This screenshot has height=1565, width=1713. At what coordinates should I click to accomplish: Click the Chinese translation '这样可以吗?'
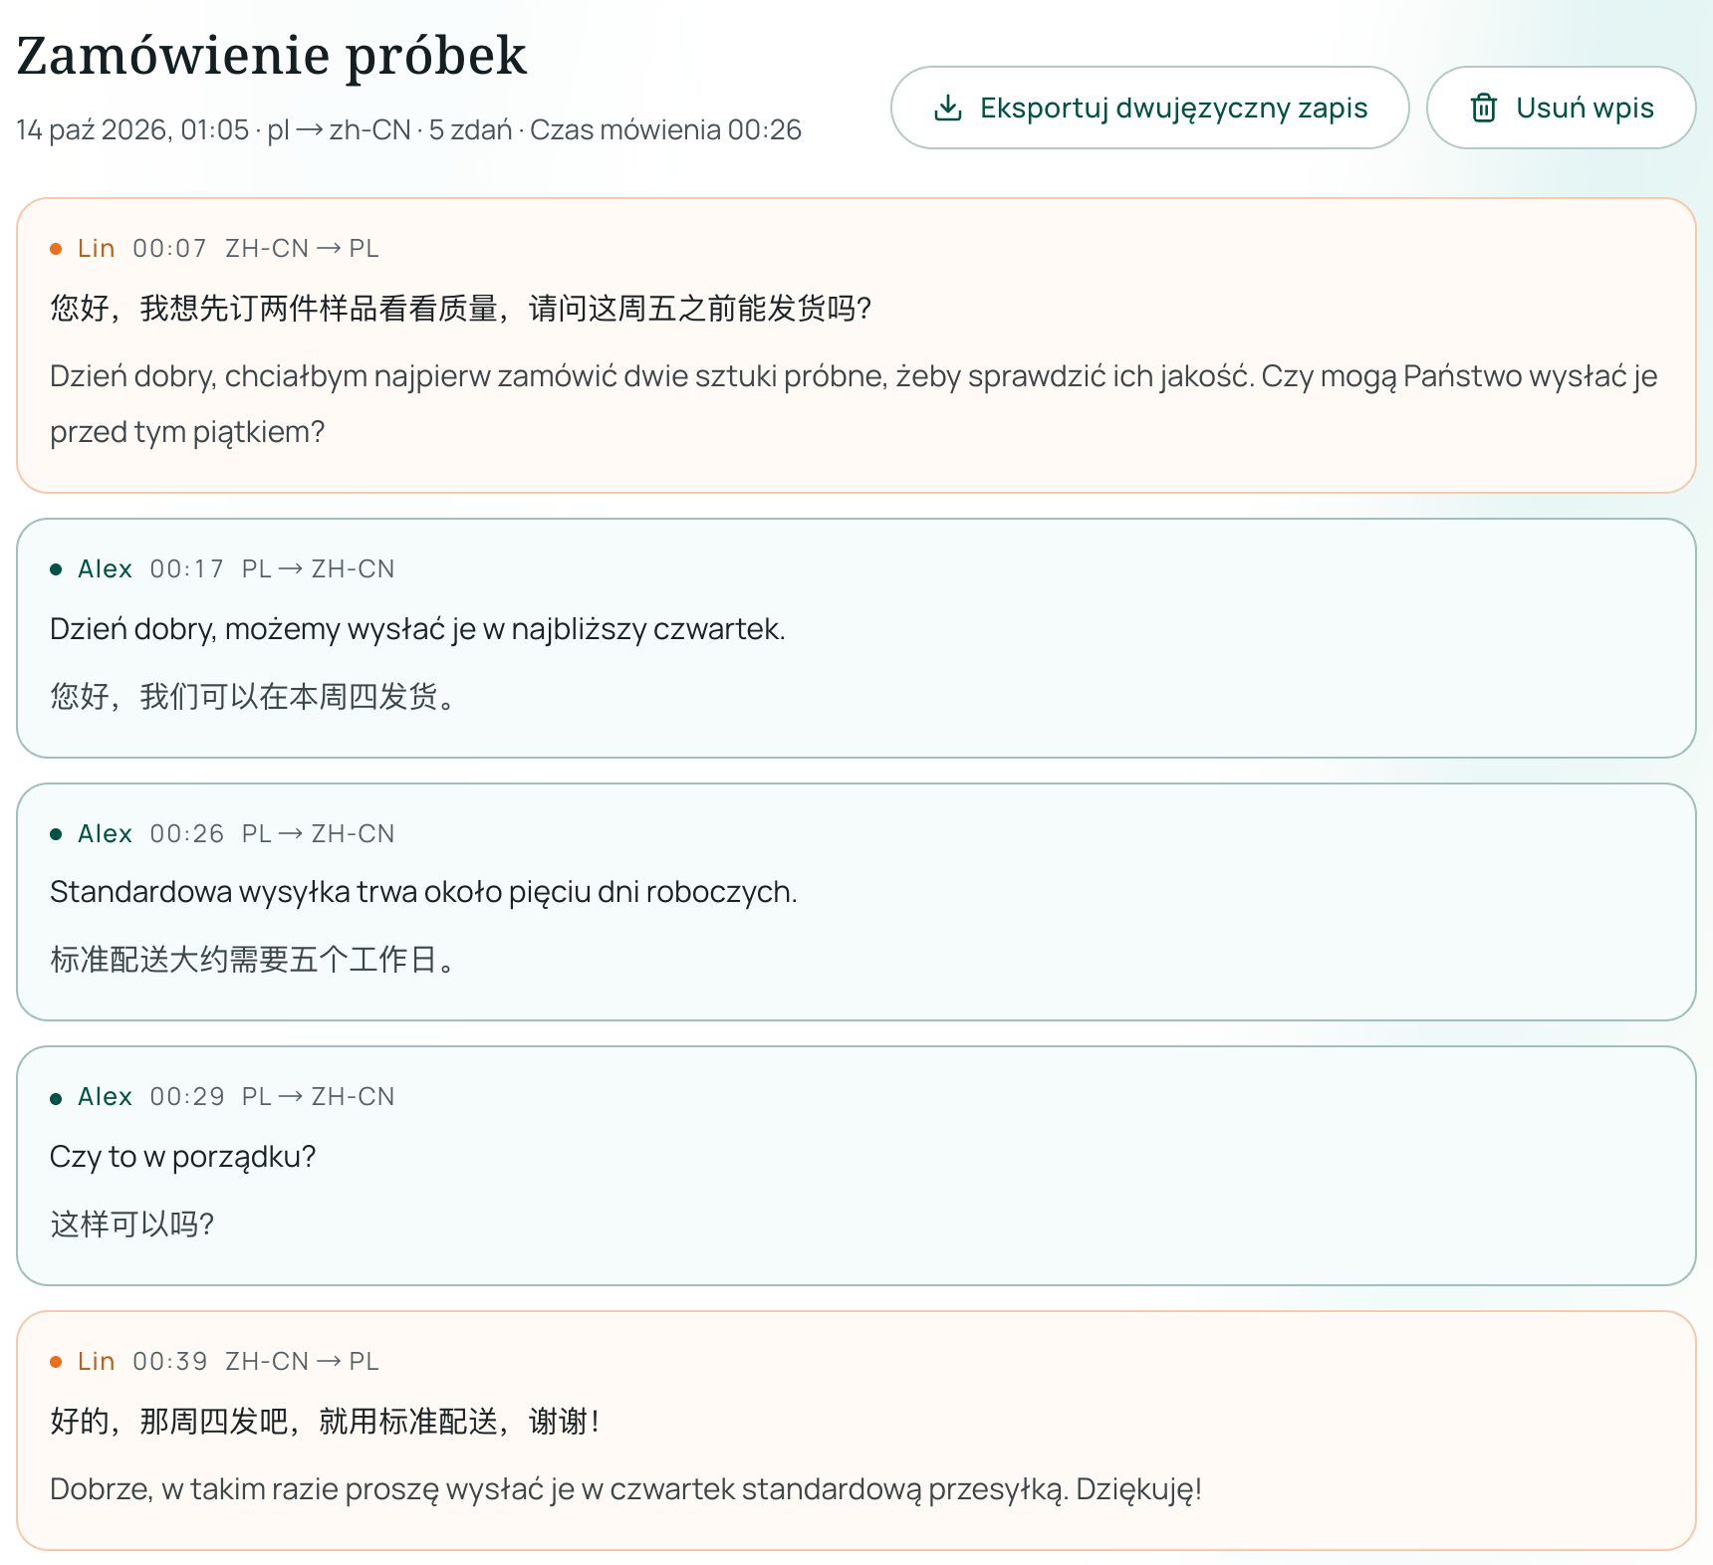[132, 1225]
